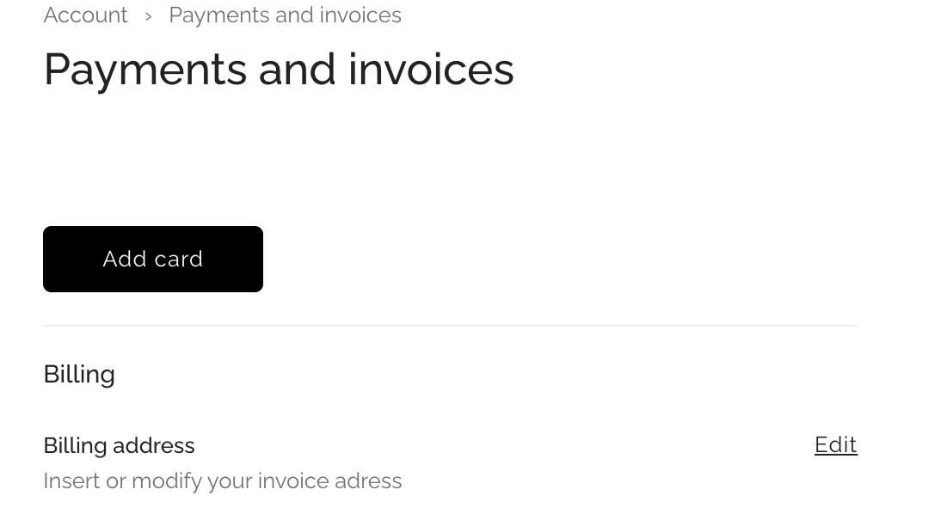Viewport: 941px width, 514px height.
Task: Edit the invoice billing address
Action: [x=835, y=444]
